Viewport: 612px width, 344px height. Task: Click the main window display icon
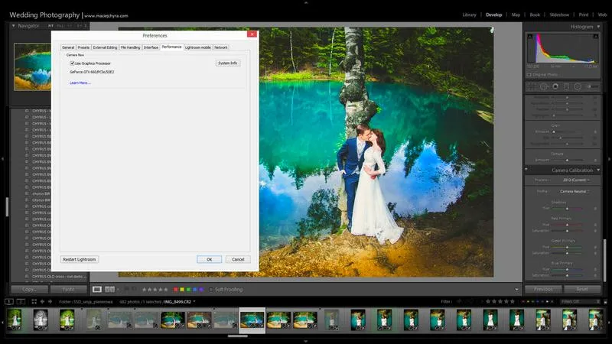pos(8,301)
